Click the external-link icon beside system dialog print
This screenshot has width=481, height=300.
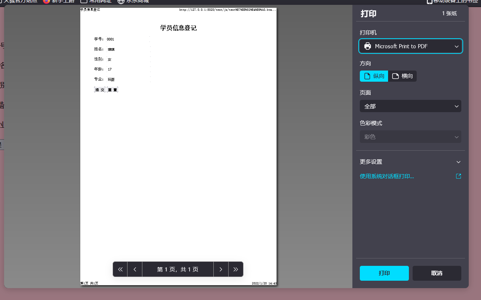(x=458, y=176)
